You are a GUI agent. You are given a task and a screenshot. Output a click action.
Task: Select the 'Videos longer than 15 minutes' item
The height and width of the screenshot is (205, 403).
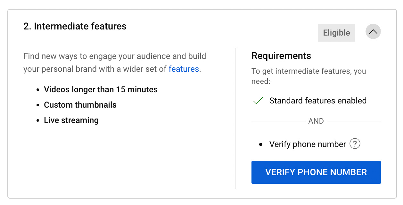[101, 89]
